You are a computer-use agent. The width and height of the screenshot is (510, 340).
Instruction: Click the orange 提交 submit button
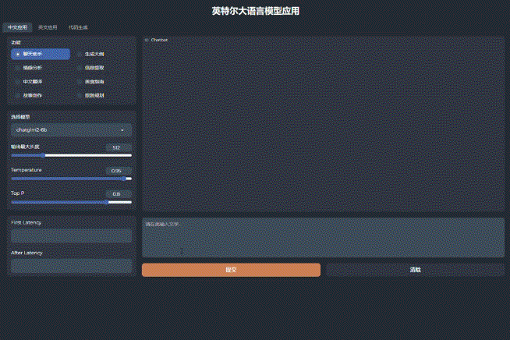point(231,270)
